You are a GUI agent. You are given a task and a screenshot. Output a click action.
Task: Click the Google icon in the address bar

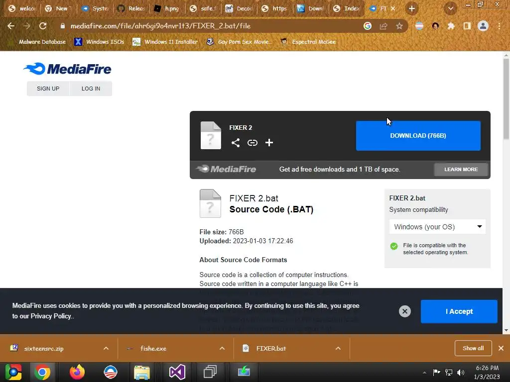(368, 26)
